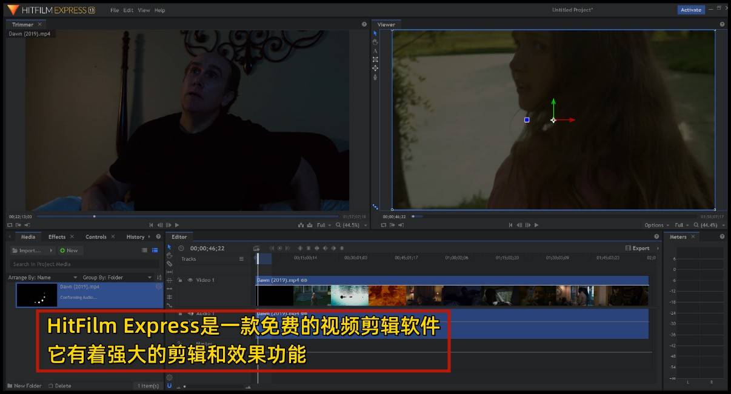731x394 pixels.
Task: Open the Viewer Options dropdown
Action: [657, 225]
